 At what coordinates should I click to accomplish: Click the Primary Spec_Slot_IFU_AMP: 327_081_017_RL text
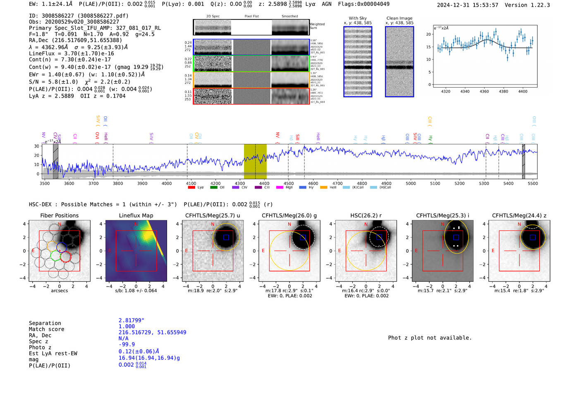pyautogui.click(x=95, y=28)
